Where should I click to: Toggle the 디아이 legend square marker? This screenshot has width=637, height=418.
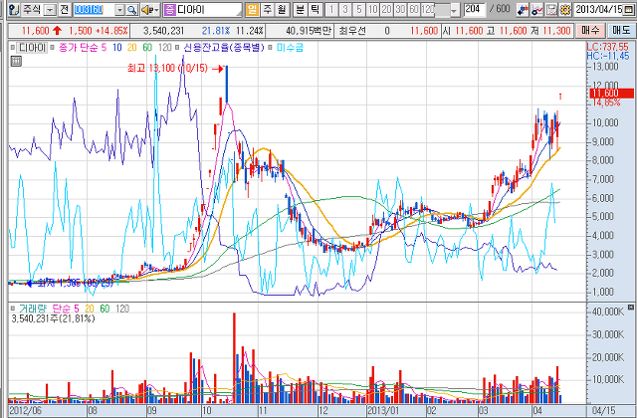tap(13, 48)
